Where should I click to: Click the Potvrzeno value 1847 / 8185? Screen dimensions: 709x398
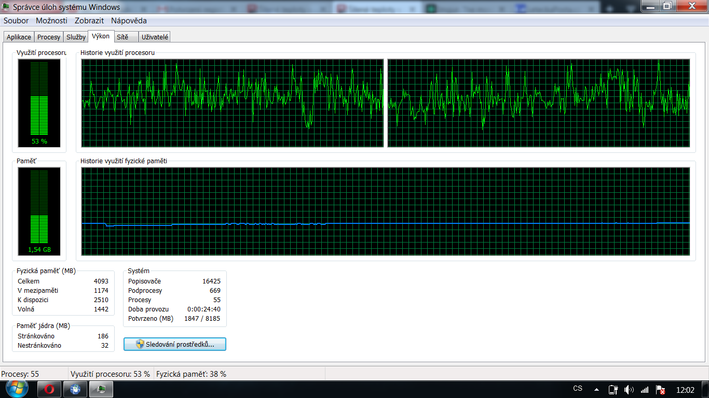202,319
